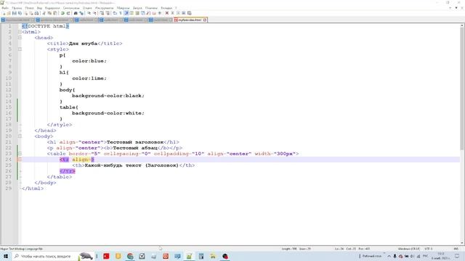Click the Open file toolbar icon
Image resolution: width=465 pixels, height=261 pixels.
click(x=9, y=13)
